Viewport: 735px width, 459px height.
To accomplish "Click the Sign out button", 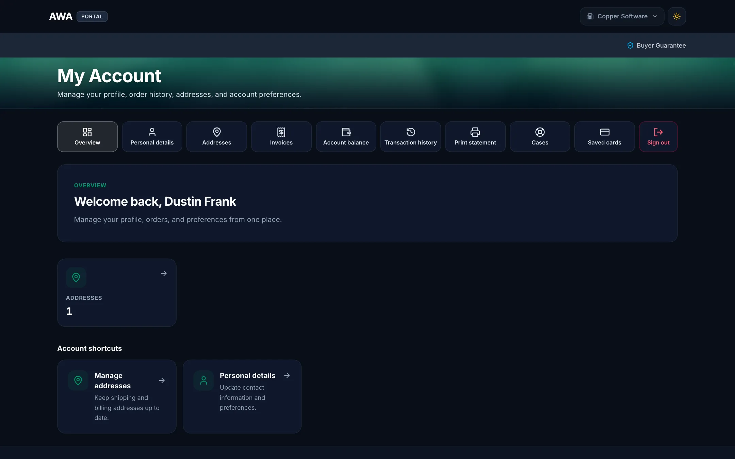I will 658,137.
